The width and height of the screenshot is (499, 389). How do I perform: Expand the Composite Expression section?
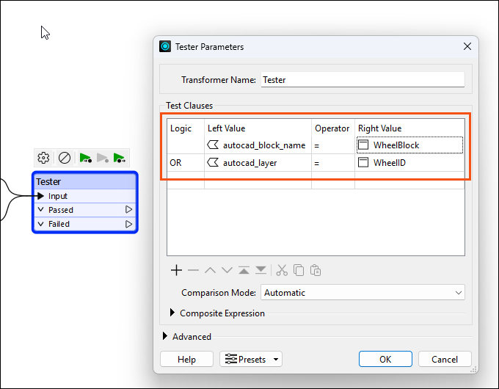point(172,313)
